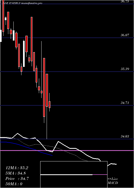
Task: Click the 36.07 price level label
Action: pos(125,35)
